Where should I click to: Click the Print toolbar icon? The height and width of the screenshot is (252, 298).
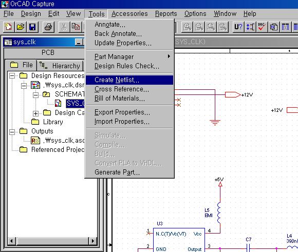[48, 27]
